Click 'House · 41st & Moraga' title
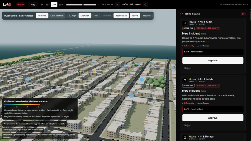 click(201, 137)
